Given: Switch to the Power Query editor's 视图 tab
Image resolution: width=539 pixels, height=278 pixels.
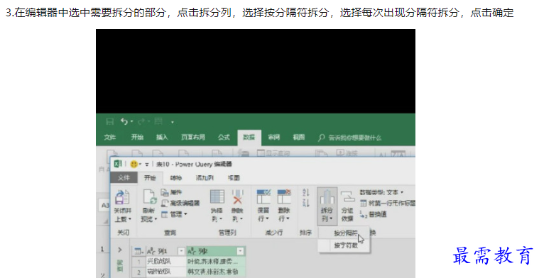Looking at the screenshot, I should [234, 178].
